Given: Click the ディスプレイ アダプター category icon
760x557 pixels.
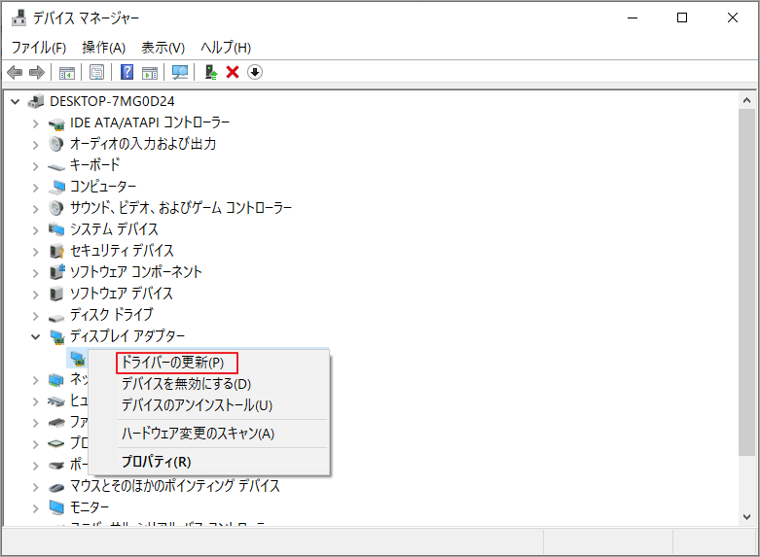Looking at the screenshot, I should click(56, 336).
